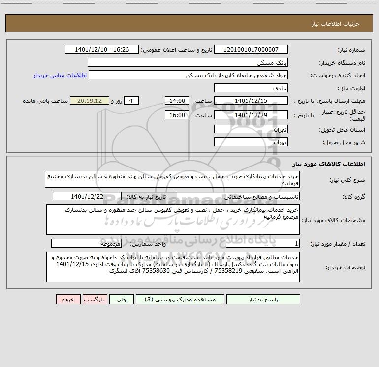Image resolution: width=379 pixels, height=367 pixels.
Task: Click the section title اطلاعات کالاهای مورد نیاز
Action: pyautogui.click(x=329, y=164)
